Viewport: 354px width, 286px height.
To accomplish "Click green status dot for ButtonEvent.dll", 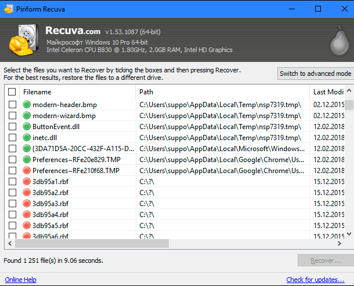I will [x=27, y=127].
